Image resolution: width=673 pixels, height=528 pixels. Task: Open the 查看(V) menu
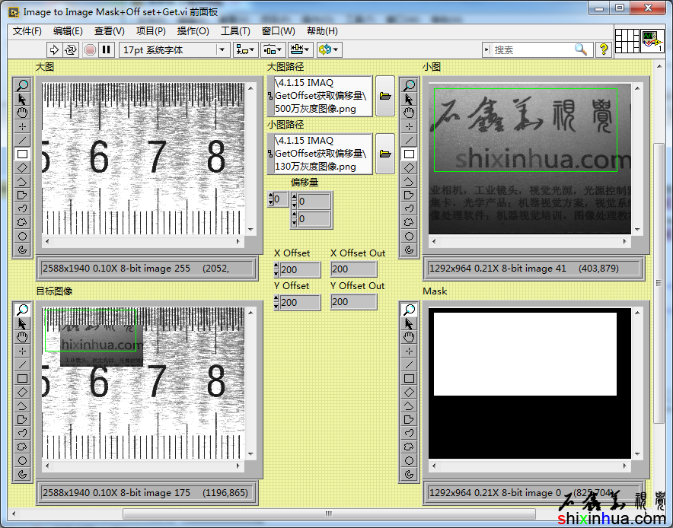click(x=110, y=31)
